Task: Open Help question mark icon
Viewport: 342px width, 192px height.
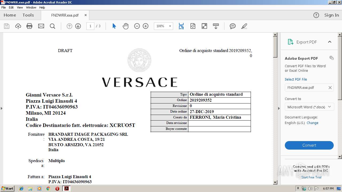Action: [316, 15]
